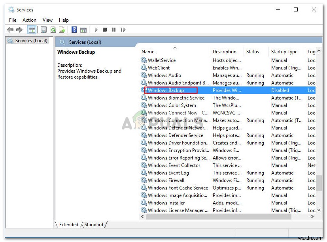Click the Hosts objec... description cell
This screenshot has width=327, height=242.
click(x=227, y=60)
